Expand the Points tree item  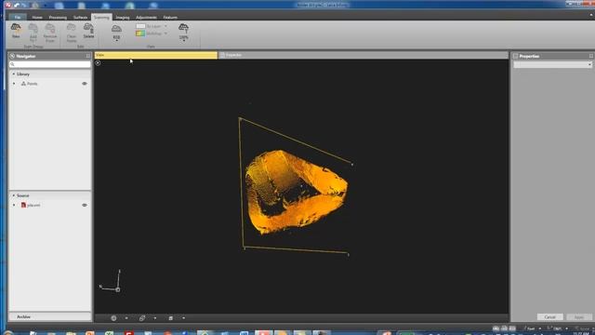tap(15, 84)
